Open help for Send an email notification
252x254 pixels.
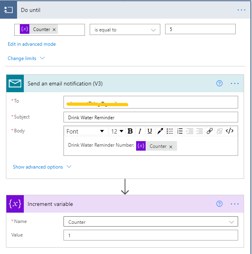click(x=219, y=83)
